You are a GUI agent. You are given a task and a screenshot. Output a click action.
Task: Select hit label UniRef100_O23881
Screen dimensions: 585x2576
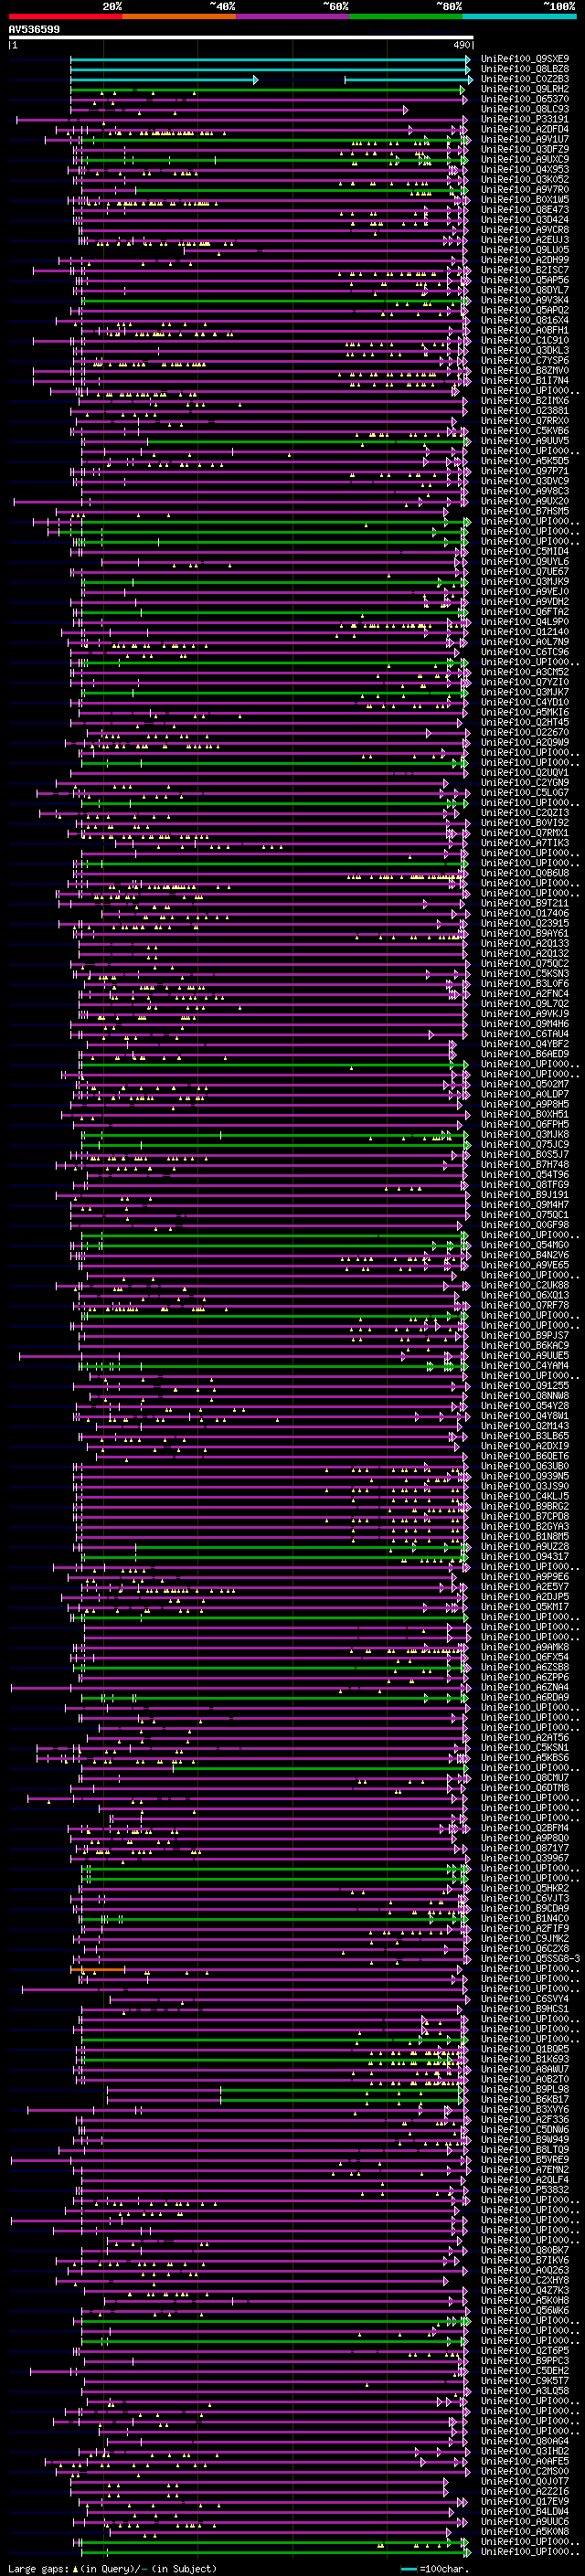pos(525,411)
